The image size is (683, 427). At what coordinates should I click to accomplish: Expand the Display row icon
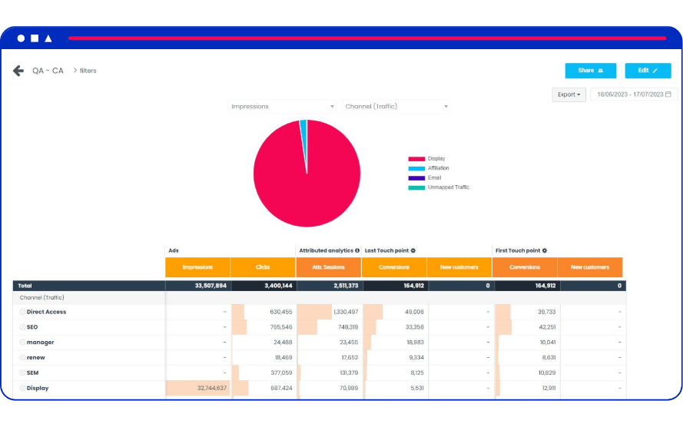23,388
